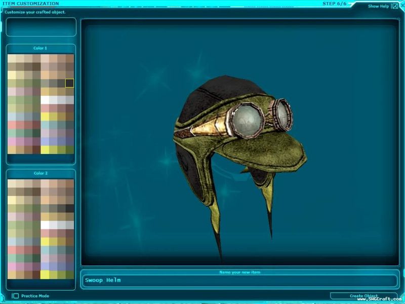Click the item name field containing Swoop Helm
Screen dimensions: 405x304
click(x=239, y=280)
